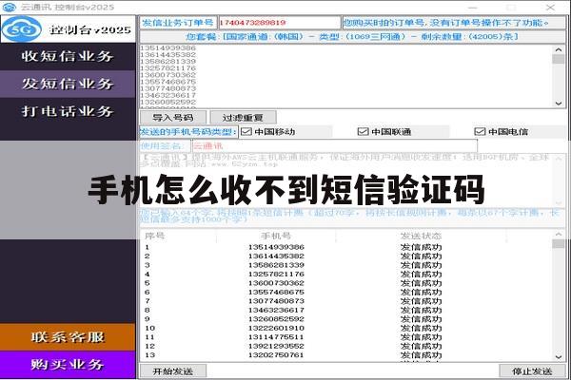Select table row with 13921293552

click(346, 346)
